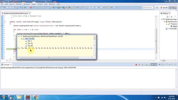Viewport: 178px width, 100px height.
Task: Collapse the buf array node in popup
Action: click(21, 39)
